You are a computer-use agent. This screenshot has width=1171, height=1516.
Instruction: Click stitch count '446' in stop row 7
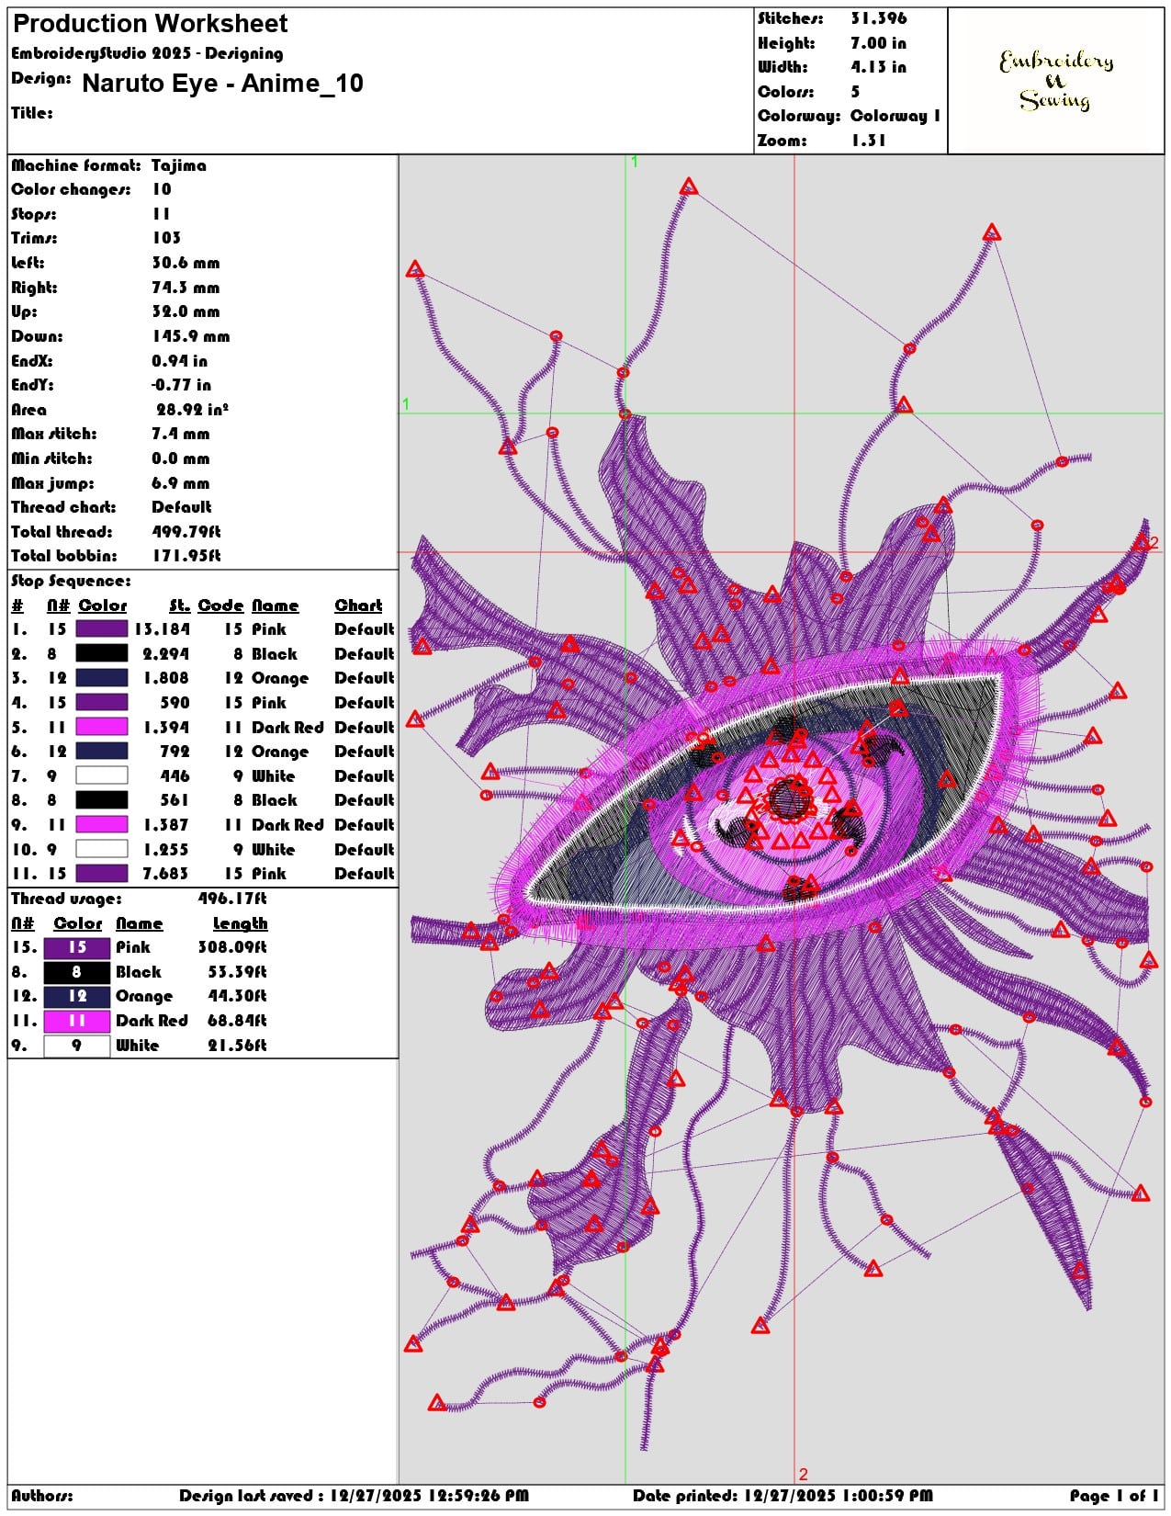click(175, 776)
